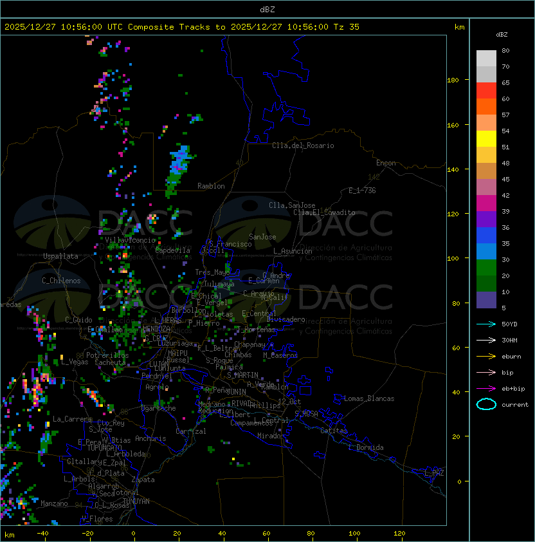
Task: Click the 100 tick on vertical km axis
Action: click(x=453, y=258)
